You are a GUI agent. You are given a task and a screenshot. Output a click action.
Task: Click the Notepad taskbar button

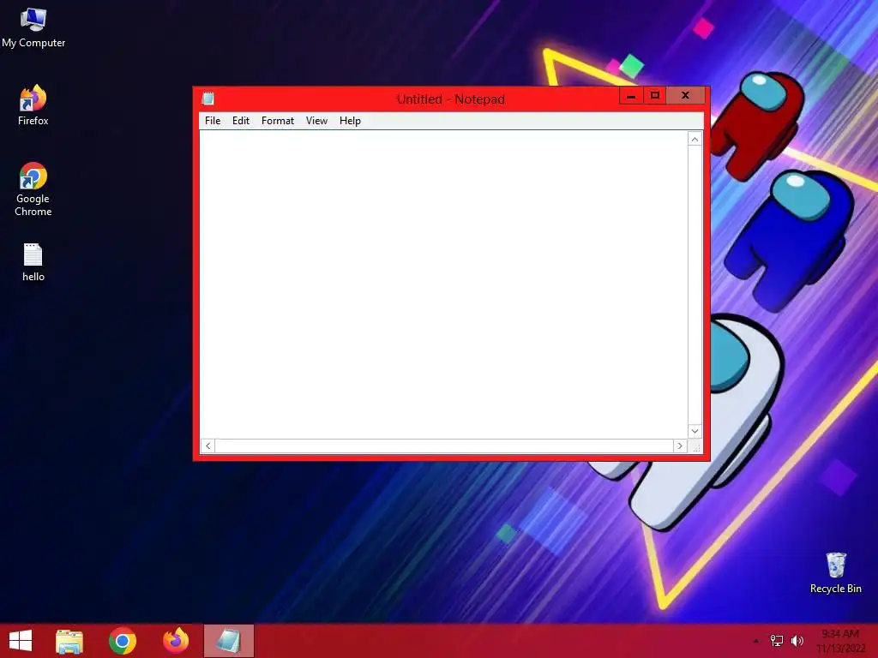pos(228,641)
